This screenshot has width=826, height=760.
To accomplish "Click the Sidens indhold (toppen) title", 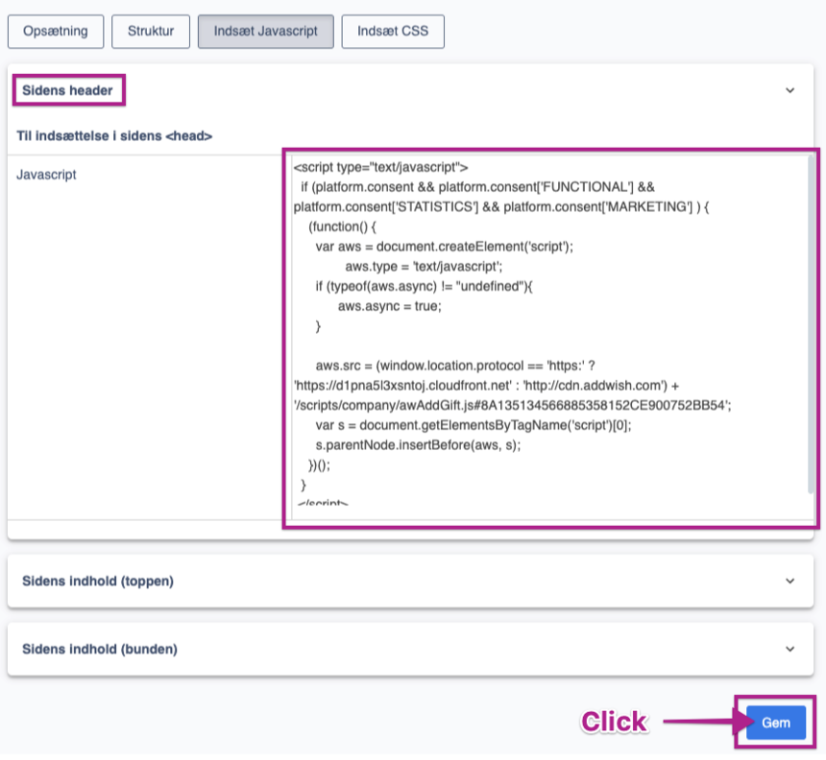I will (98, 581).
